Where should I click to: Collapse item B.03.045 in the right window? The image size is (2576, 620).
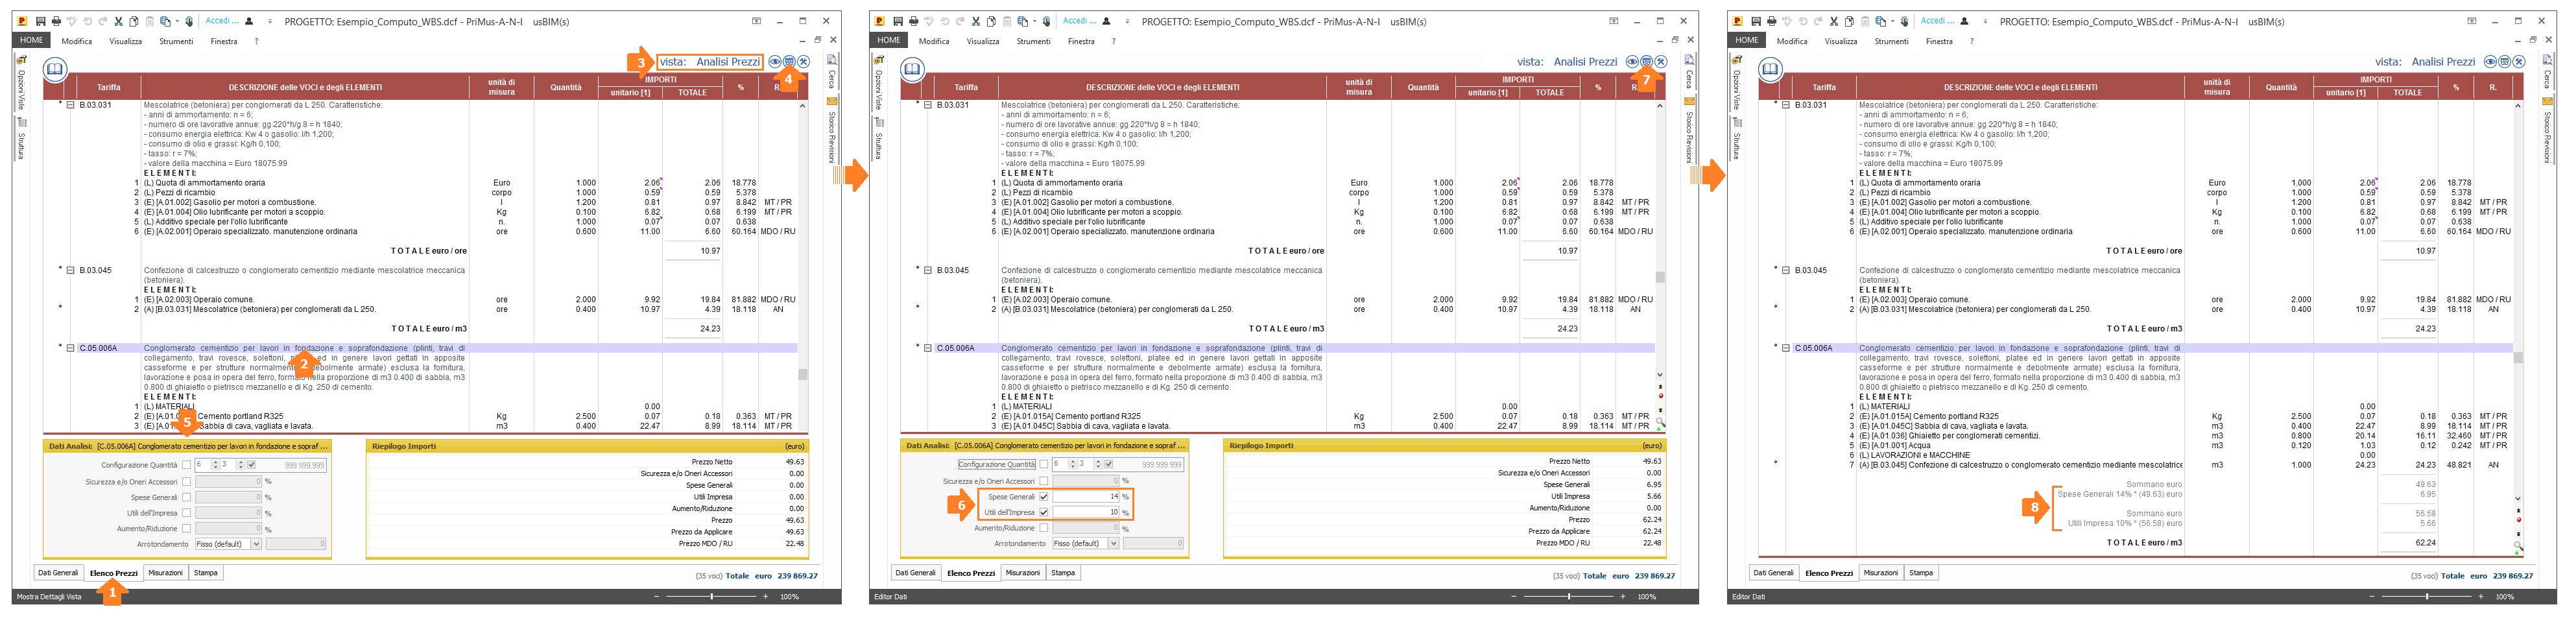coord(1786,270)
